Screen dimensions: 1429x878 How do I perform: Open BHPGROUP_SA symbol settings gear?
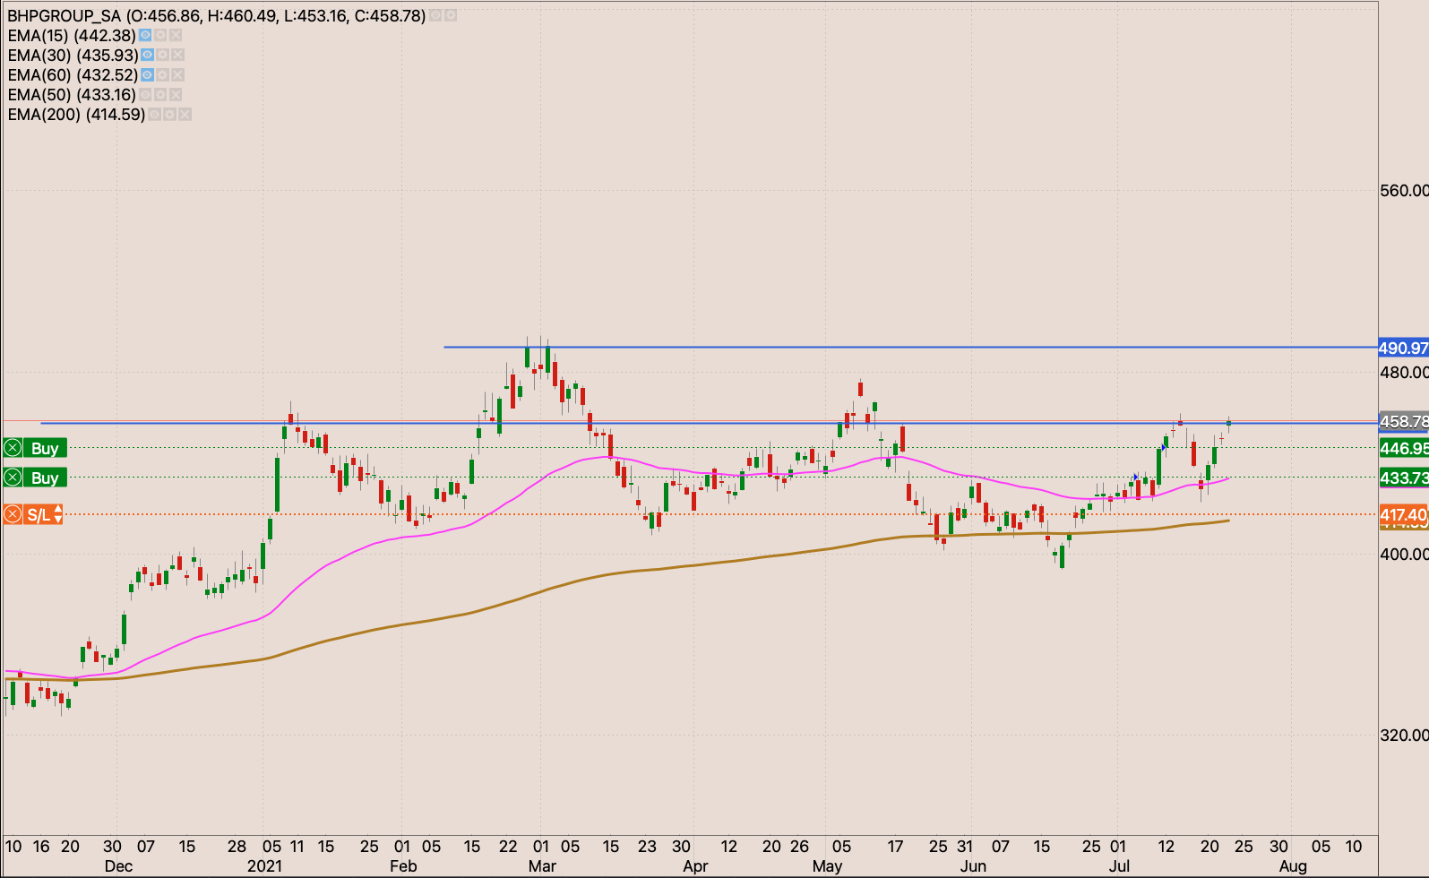coord(451,16)
